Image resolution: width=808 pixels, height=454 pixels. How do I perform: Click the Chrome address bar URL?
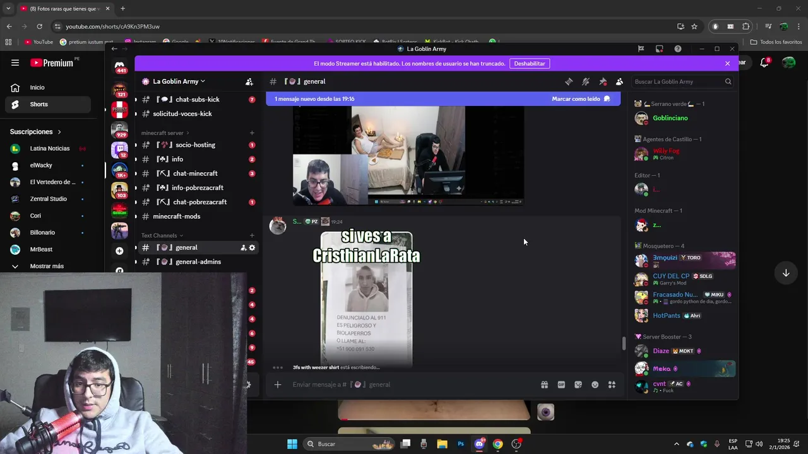click(112, 26)
